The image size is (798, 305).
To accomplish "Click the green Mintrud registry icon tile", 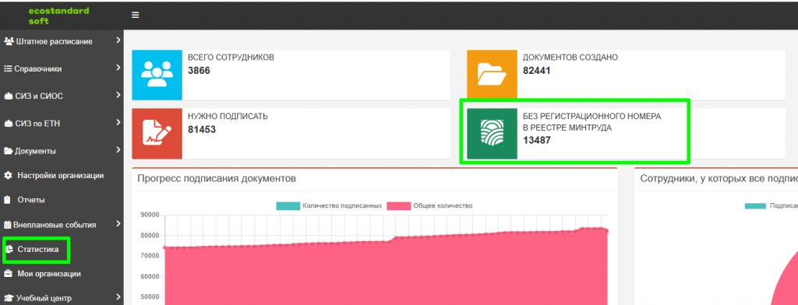I will (492, 133).
